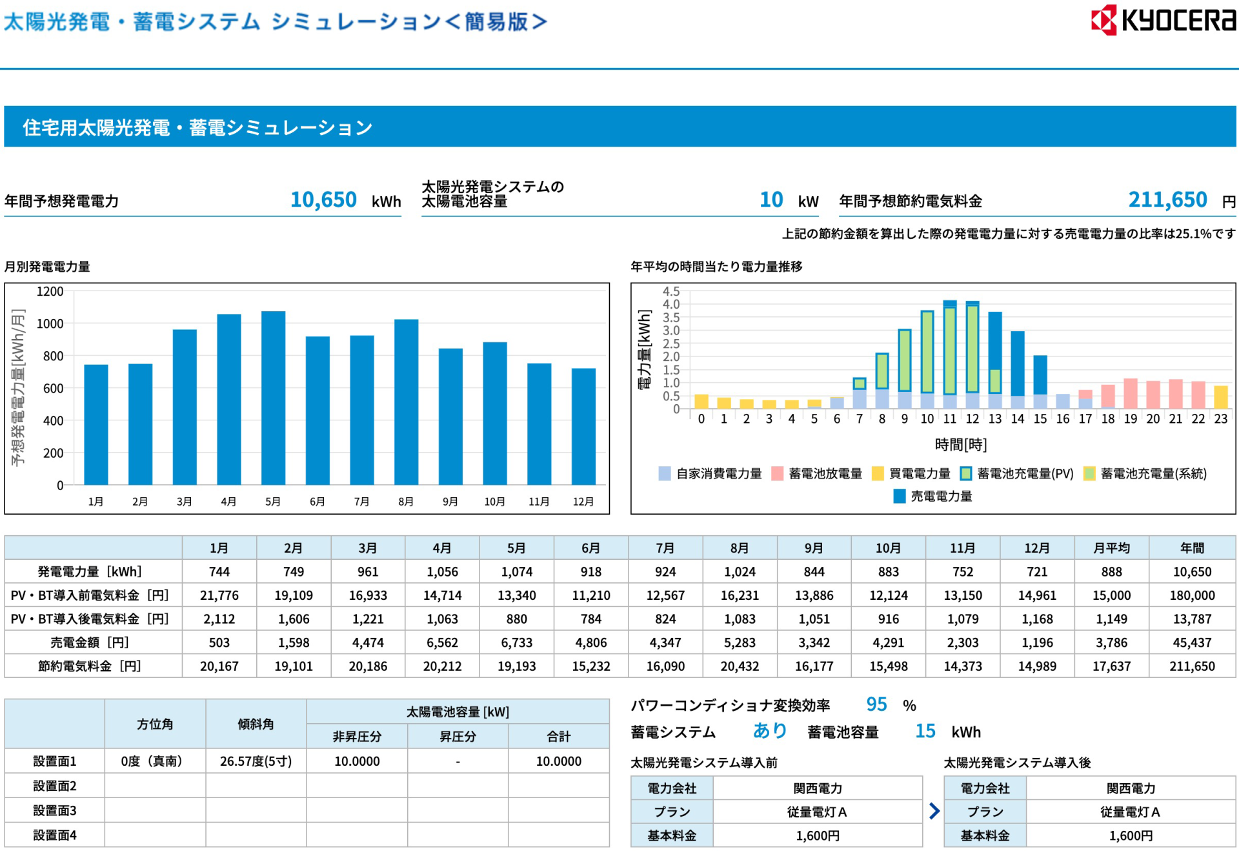Click the PV・BT導入前電気料金 row header
Viewport: 1239px width, 851px height.
(x=93, y=595)
